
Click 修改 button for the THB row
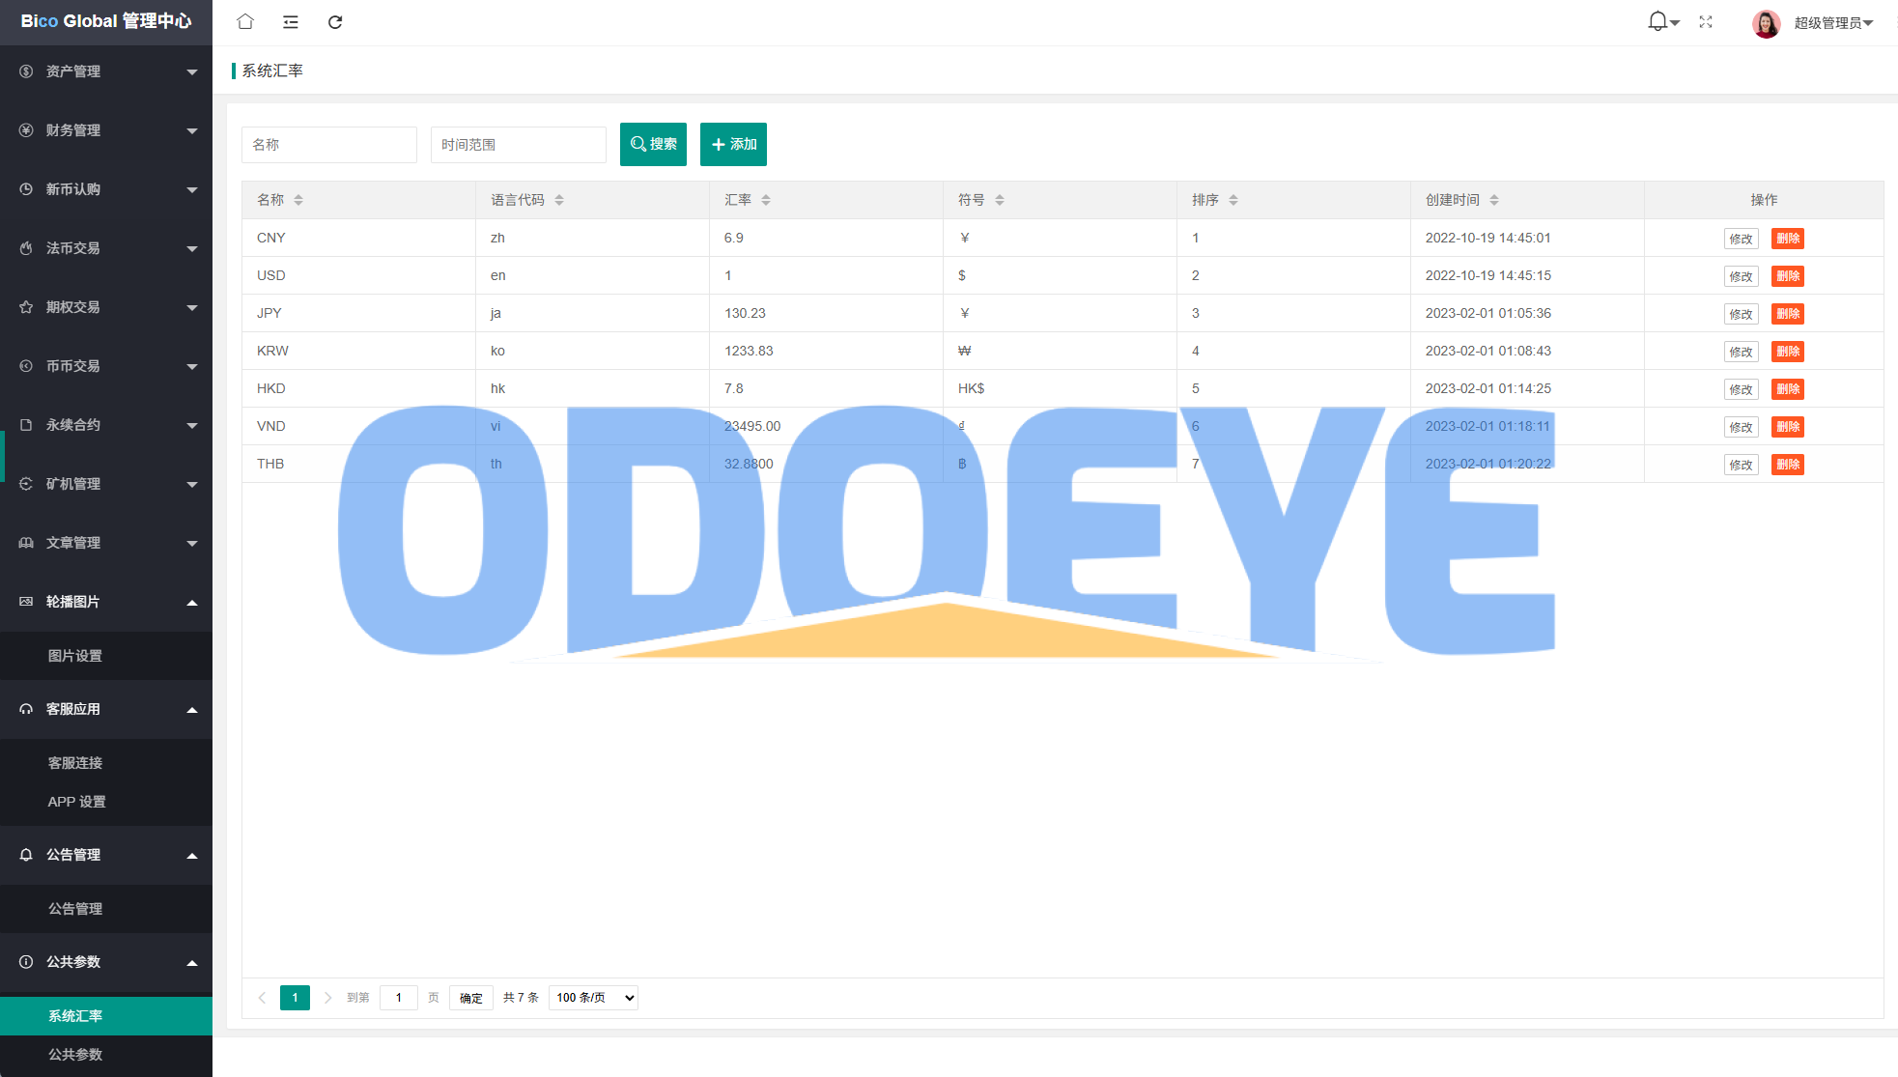pyautogui.click(x=1741, y=465)
